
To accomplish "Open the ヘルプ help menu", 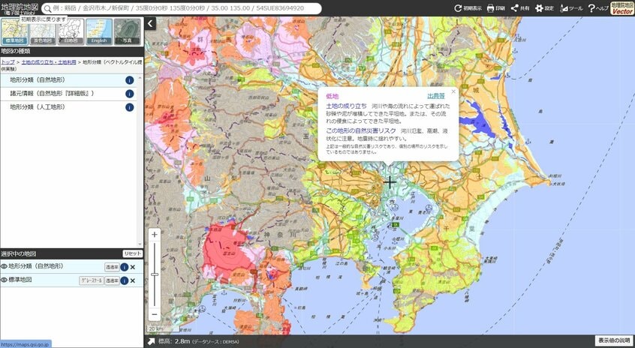I will [x=598, y=8].
